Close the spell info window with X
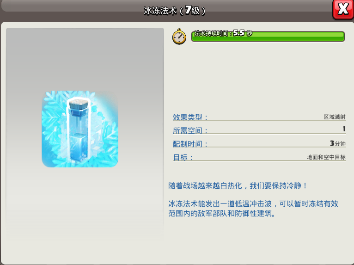This screenshot has height=265, width=354. [x=343, y=9]
